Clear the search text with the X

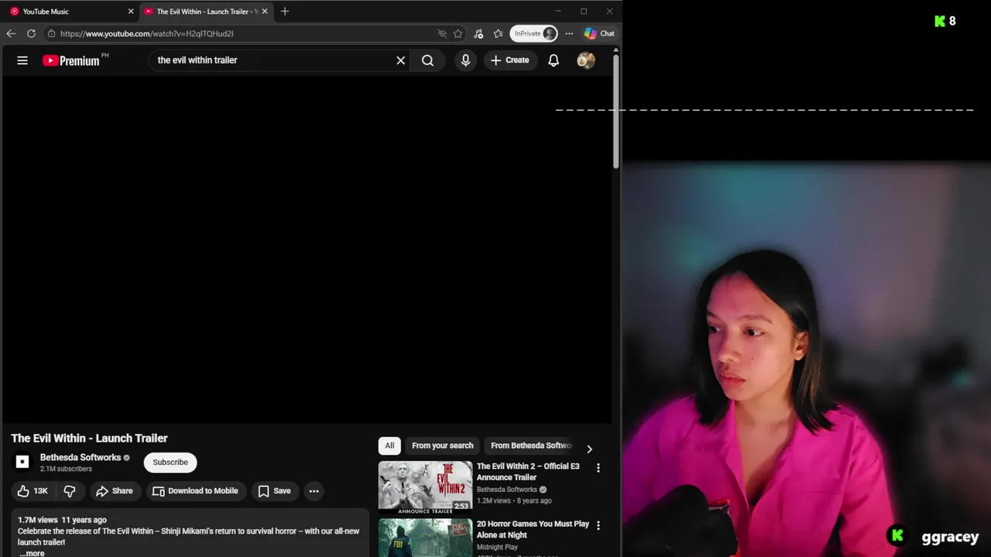coord(401,60)
